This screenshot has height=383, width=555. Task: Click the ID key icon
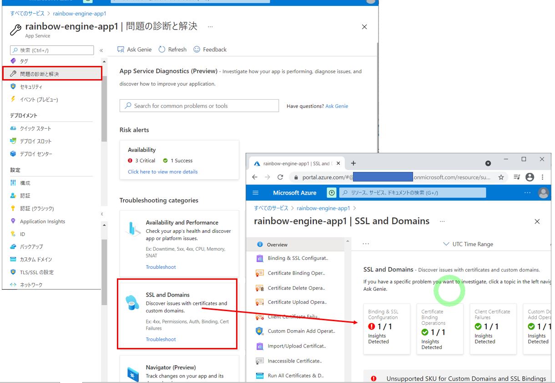(x=13, y=234)
